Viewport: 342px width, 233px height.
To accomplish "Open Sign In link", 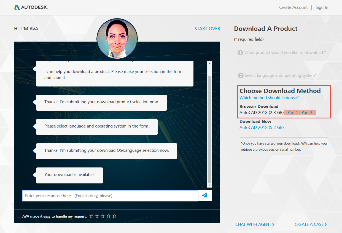I will pyautogui.click(x=322, y=7).
